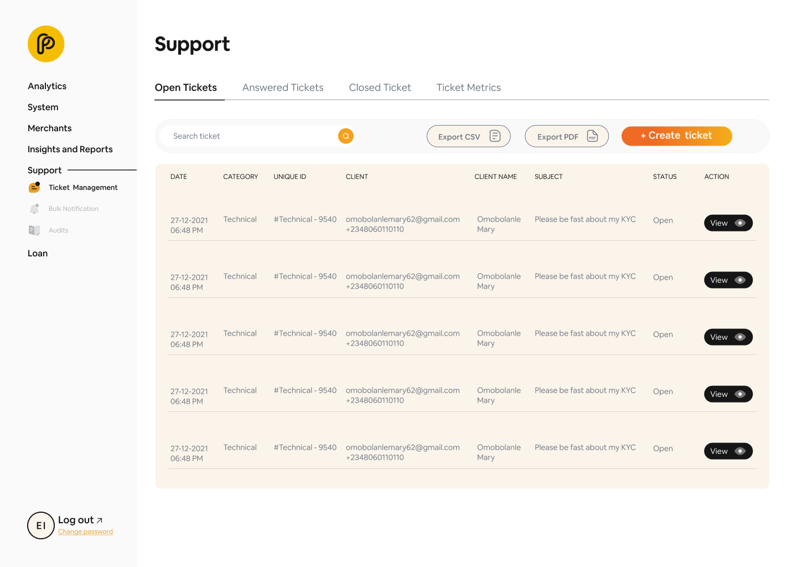Click the Ticket Management chat icon
797x567 pixels.
[x=34, y=187]
